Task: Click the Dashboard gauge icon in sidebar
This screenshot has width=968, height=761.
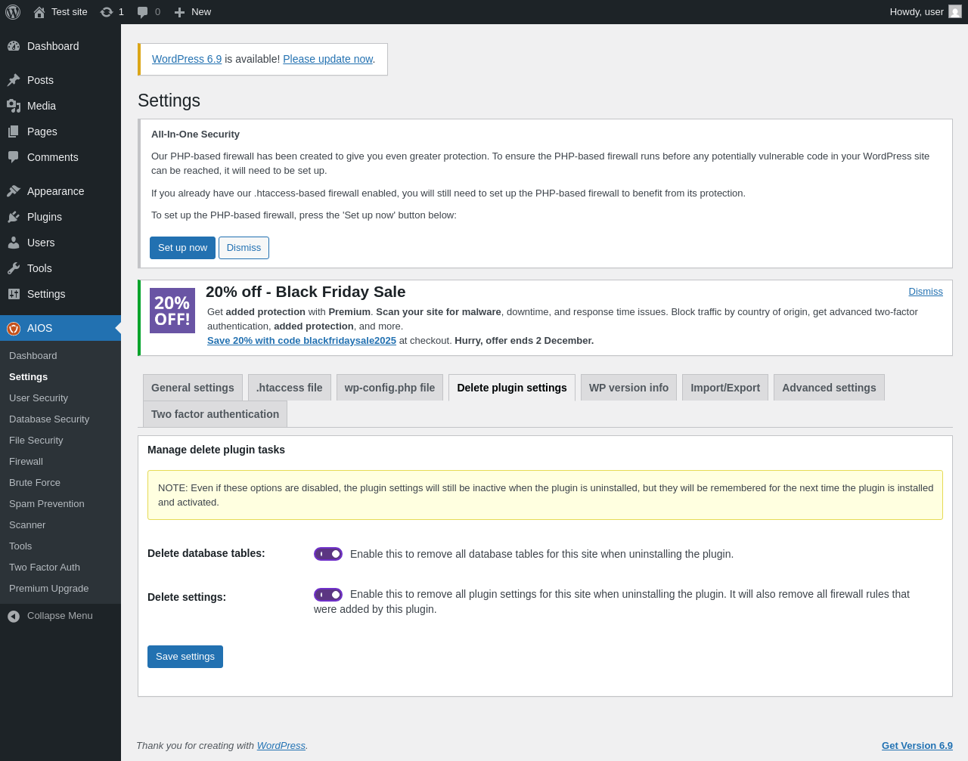Action: [x=14, y=46]
